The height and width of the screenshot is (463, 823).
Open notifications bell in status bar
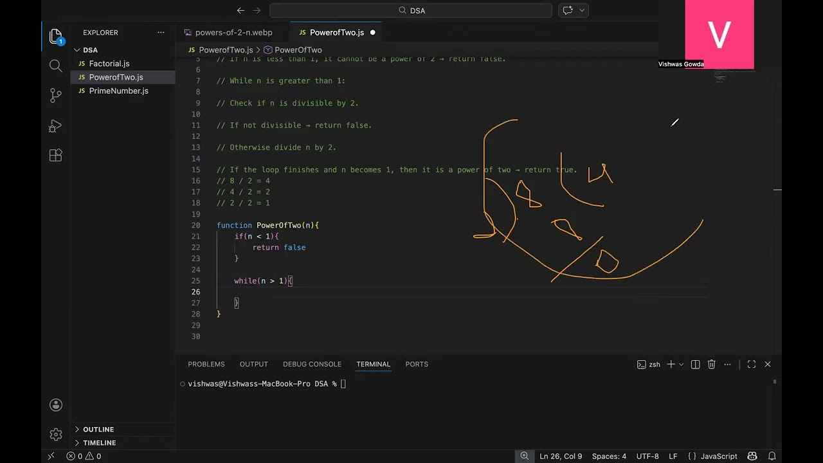(x=772, y=456)
